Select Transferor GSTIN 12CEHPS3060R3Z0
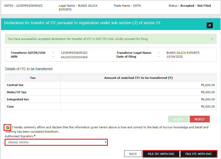This screenshot has height=159, width=221. [74, 53]
